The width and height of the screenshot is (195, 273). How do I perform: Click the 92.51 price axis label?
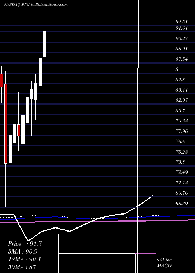click(182, 22)
